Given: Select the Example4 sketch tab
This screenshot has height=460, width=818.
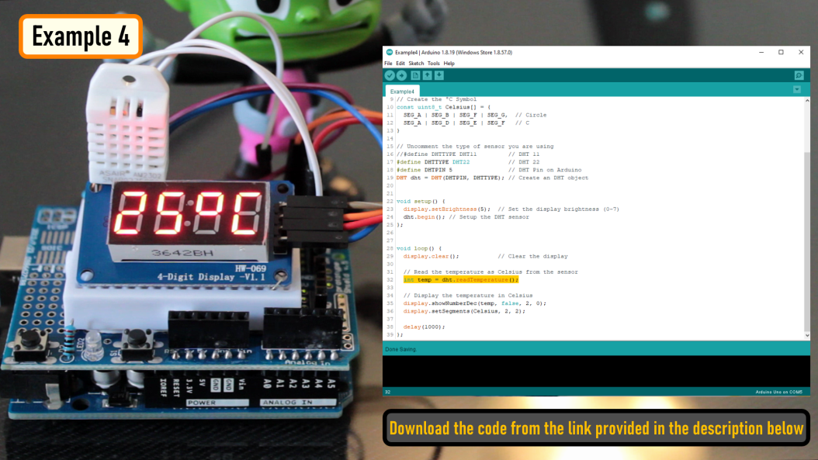Looking at the screenshot, I should point(403,90).
